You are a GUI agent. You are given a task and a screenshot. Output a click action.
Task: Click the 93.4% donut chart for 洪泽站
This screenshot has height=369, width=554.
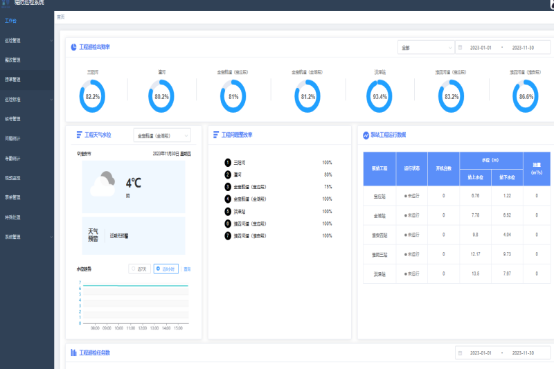click(379, 96)
